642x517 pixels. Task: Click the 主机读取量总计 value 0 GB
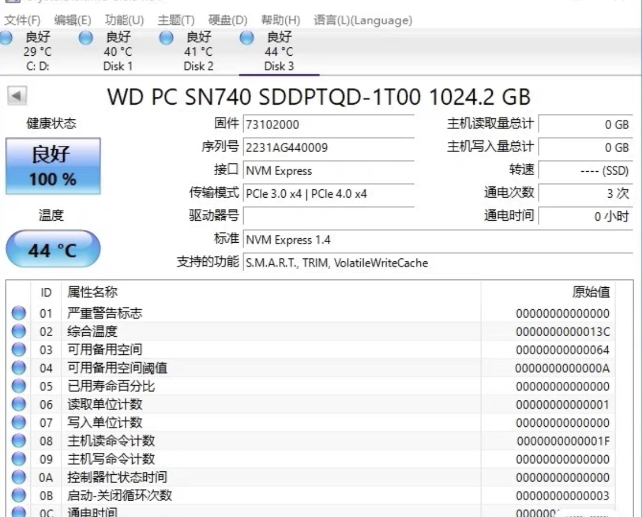tap(586, 124)
